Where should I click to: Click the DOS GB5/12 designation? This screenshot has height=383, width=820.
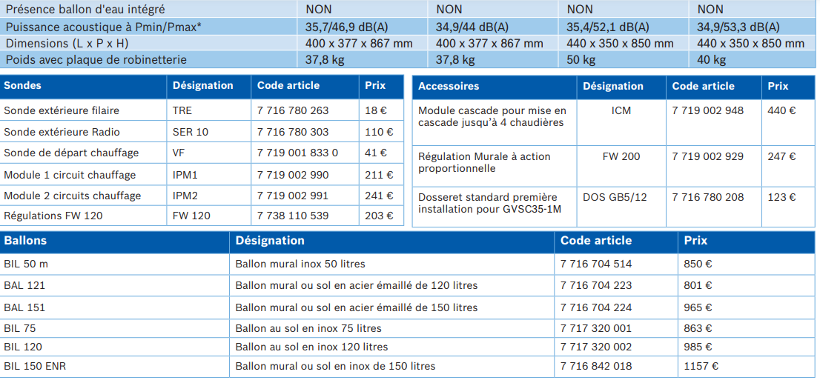coord(615,197)
